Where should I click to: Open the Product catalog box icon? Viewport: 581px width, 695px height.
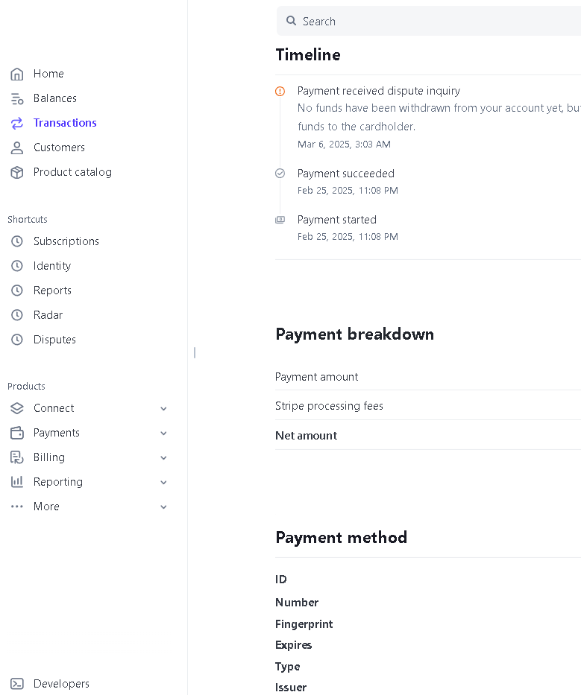click(x=17, y=172)
